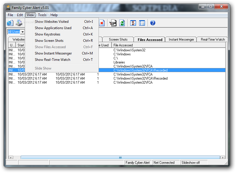Viewport: 236px width, 173px height.
Task: Click the Net Connected status panel
Action: coord(166,163)
